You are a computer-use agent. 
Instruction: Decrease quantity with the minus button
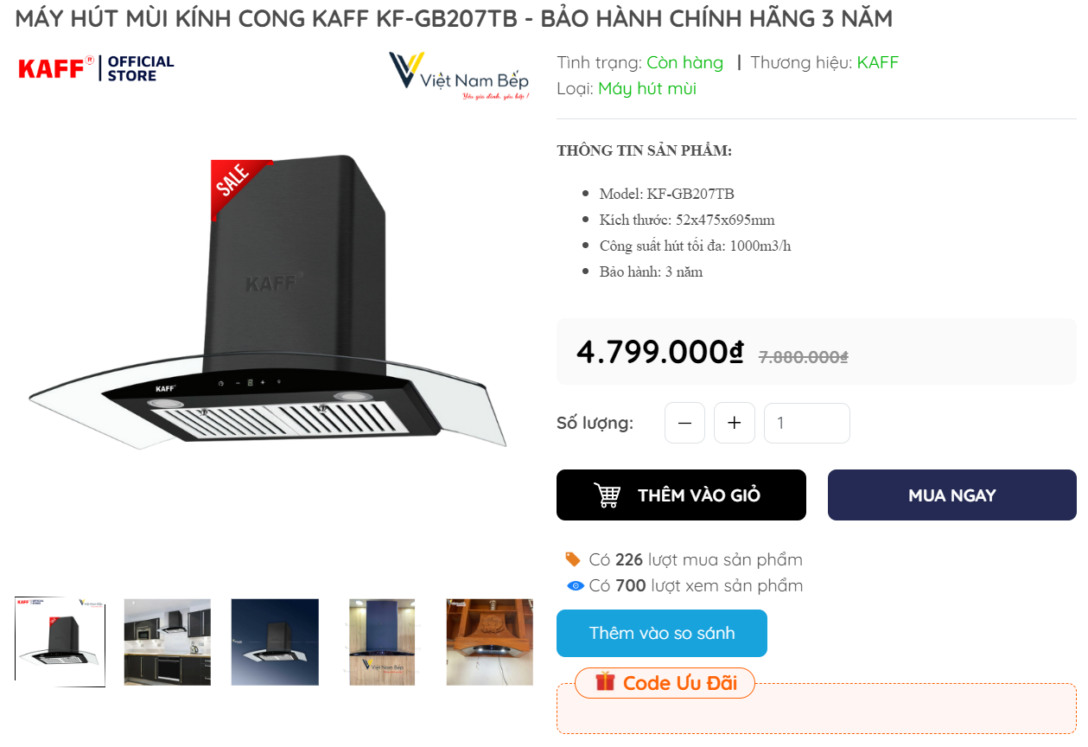[684, 423]
